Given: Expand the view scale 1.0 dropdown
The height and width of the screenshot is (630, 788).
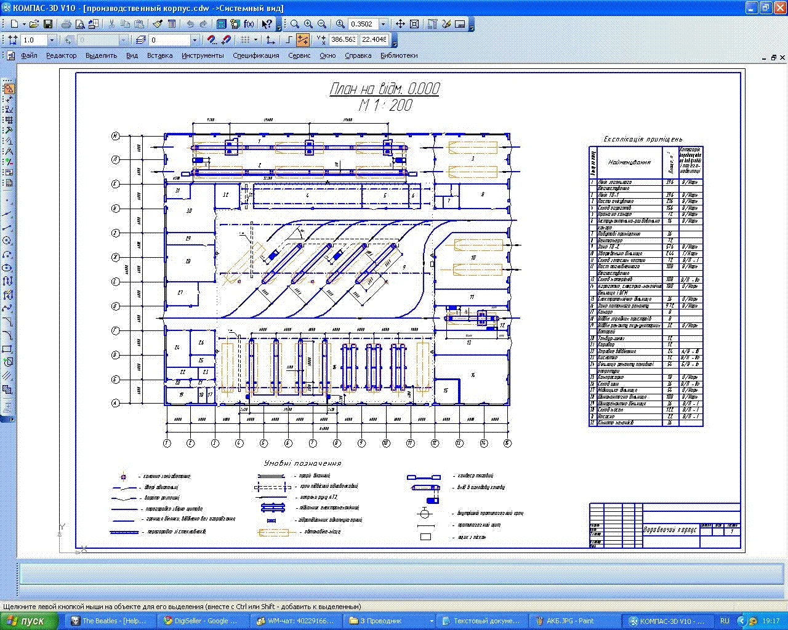Looking at the screenshot, I should [x=52, y=40].
